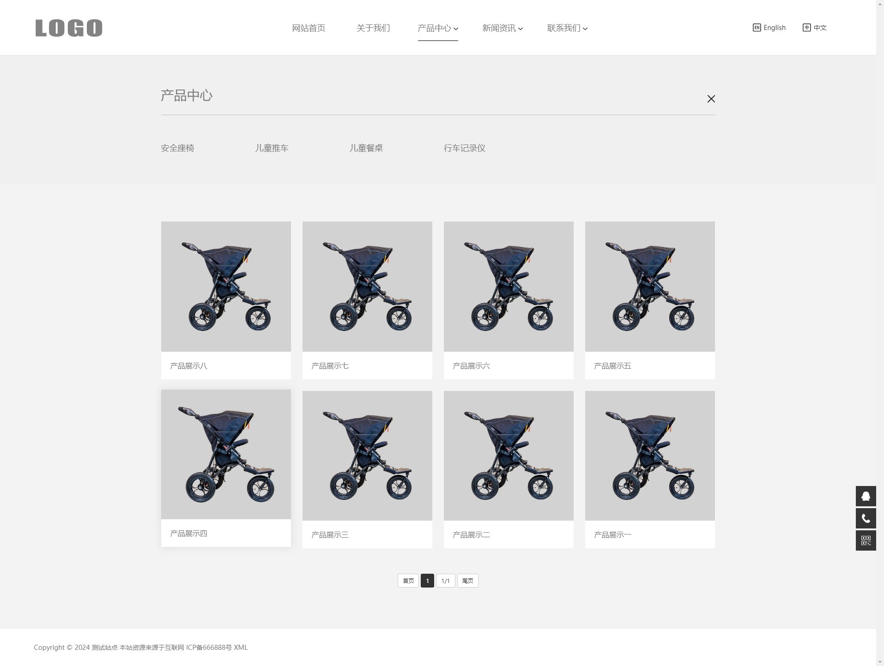Open 关于我们 menu item
This screenshot has width=884, height=666.
coord(373,28)
